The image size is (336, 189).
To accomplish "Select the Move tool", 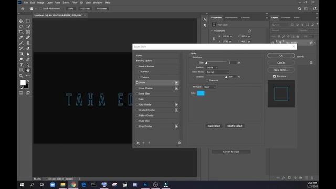I will [21, 21].
